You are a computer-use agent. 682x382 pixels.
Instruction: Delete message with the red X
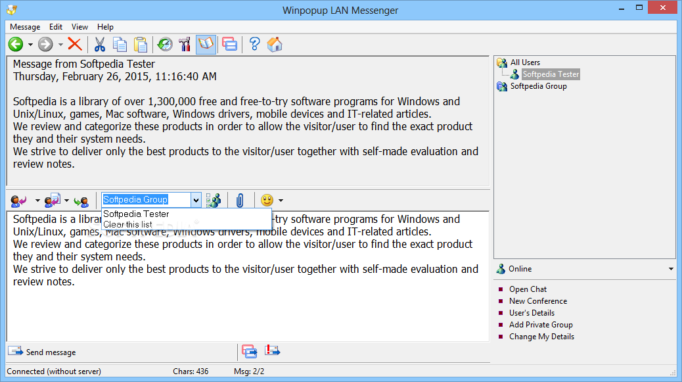pos(75,44)
